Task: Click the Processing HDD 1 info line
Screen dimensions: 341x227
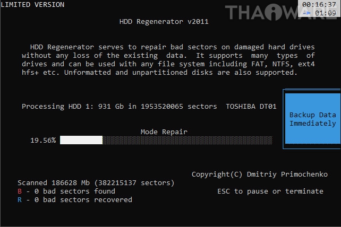Action: pos(149,107)
